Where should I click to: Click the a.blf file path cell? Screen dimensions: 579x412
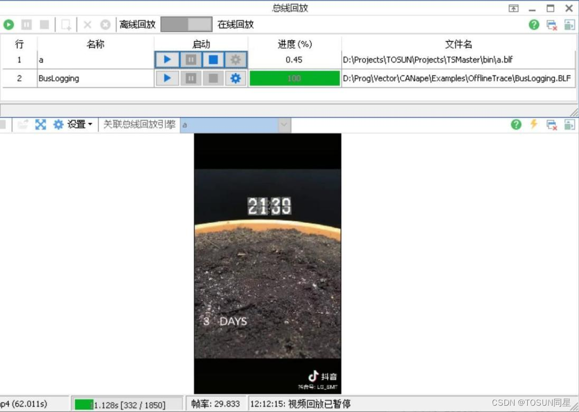coord(458,60)
